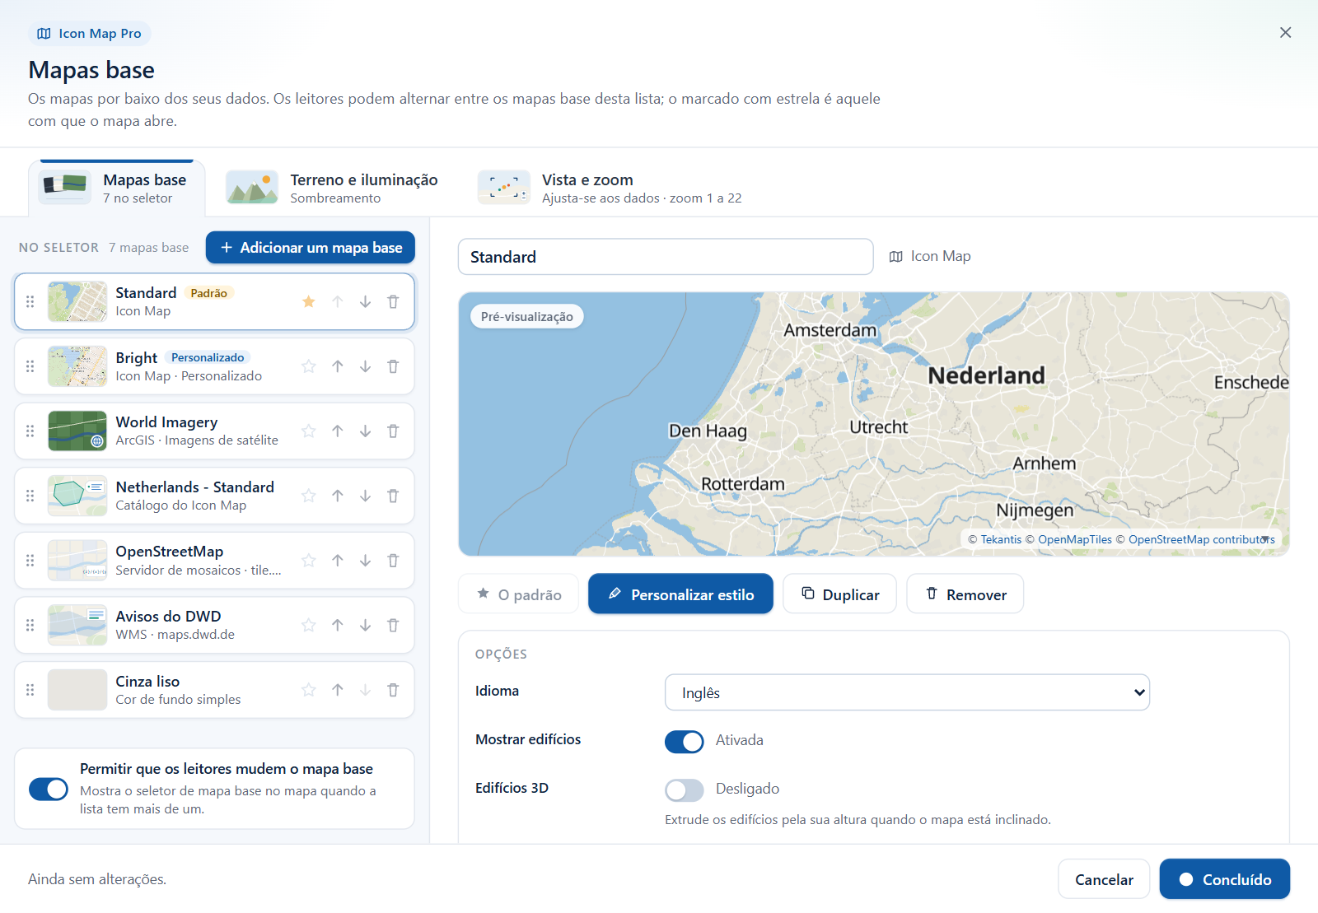Move Standard base map down
The image size is (1318, 913).
[365, 302]
